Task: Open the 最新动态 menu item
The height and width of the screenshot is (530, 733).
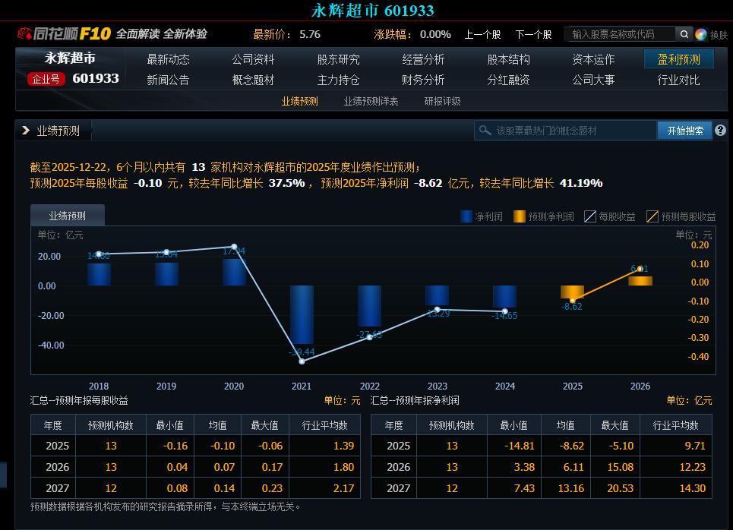Action: point(168,59)
